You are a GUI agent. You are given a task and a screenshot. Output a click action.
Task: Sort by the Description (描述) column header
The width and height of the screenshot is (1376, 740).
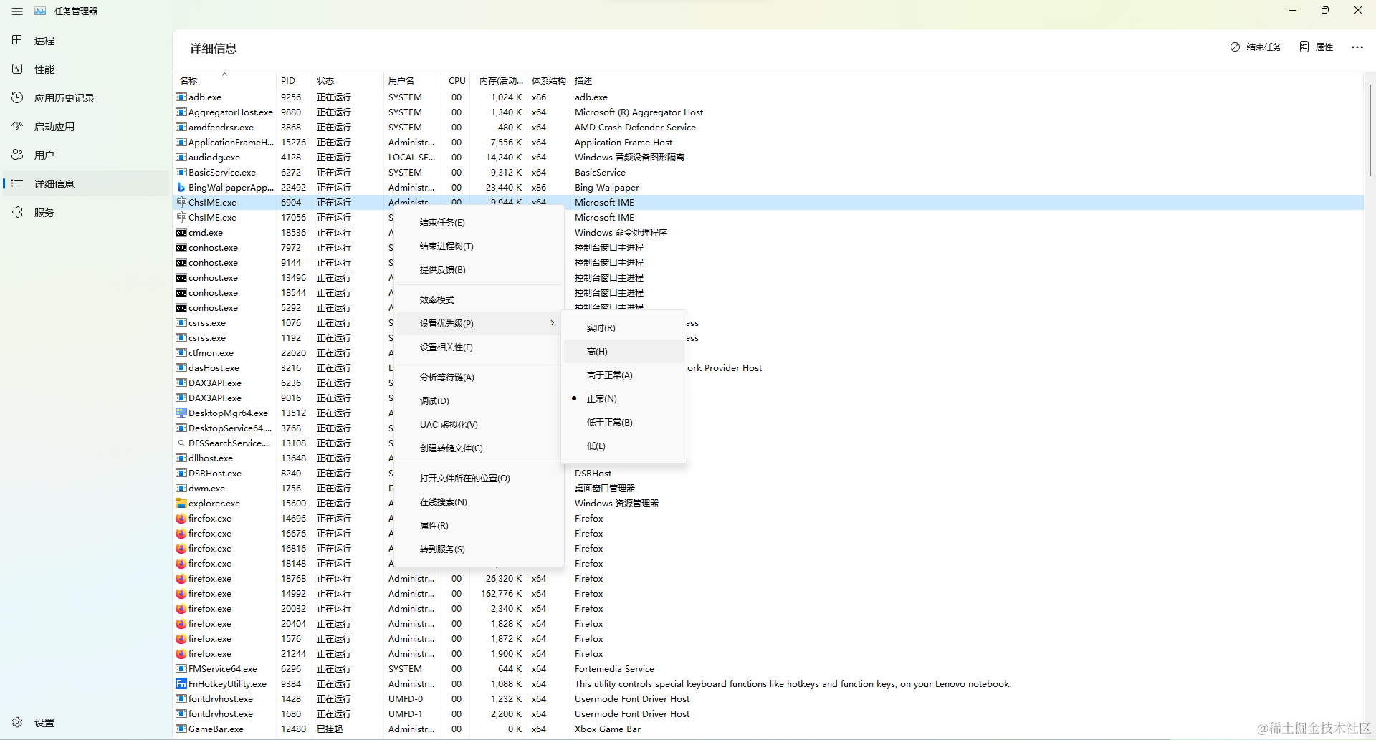pos(967,80)
